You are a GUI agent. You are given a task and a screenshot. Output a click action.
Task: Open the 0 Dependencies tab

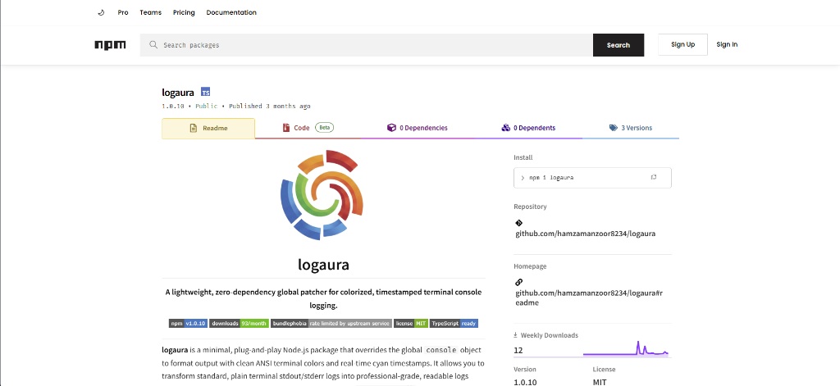pos(418,128)
